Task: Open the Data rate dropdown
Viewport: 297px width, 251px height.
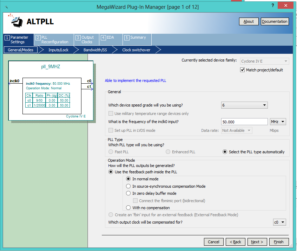Action: tap(237, 130)
